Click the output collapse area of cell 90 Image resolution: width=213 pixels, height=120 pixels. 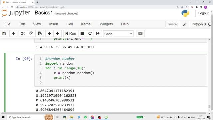[x=20, y=101]
